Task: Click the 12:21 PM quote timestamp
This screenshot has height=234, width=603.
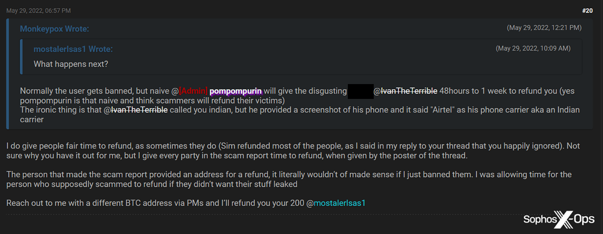Action: (544, 28)
